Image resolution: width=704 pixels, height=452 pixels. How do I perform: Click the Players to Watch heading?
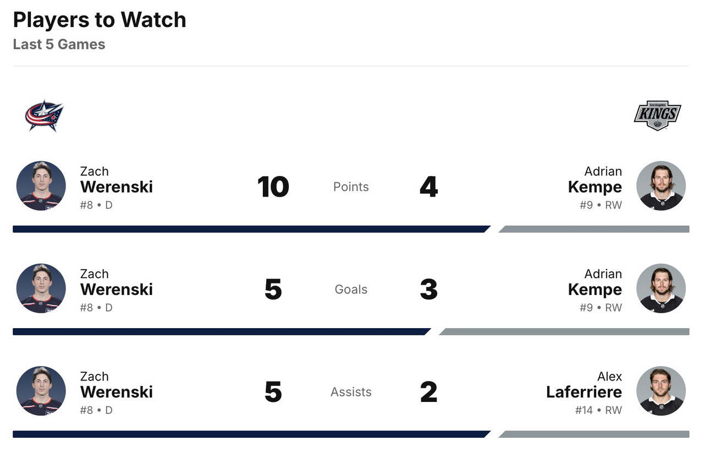pos(100,20)
